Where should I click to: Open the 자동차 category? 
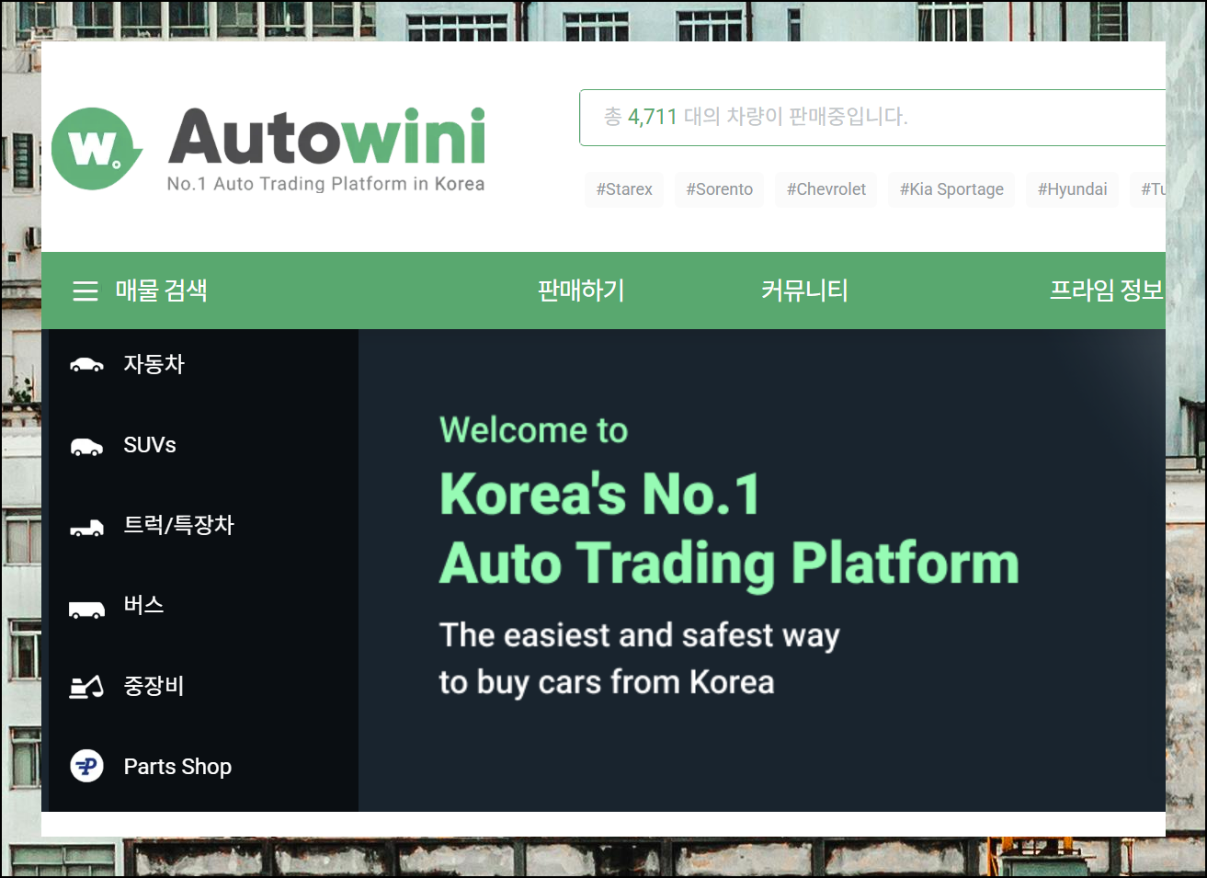tap(154, 364)
